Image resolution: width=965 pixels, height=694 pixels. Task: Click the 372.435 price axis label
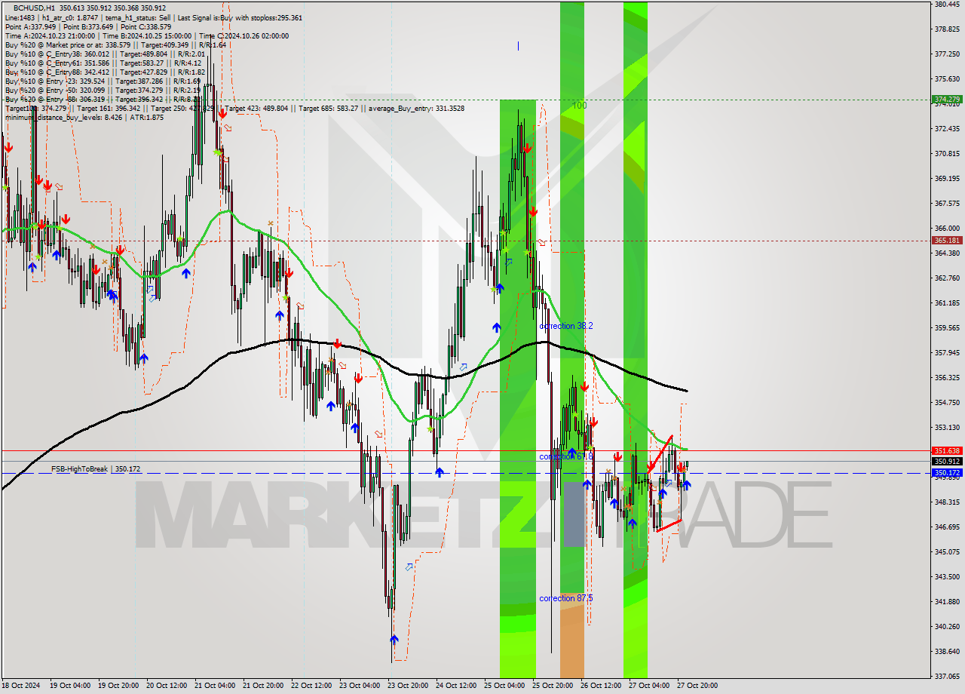tap(946, 129)
